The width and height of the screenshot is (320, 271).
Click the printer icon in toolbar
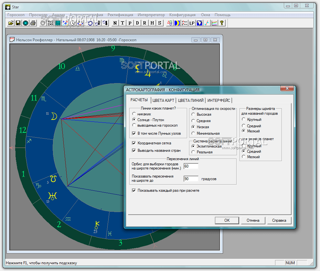(x=33, y=23)
